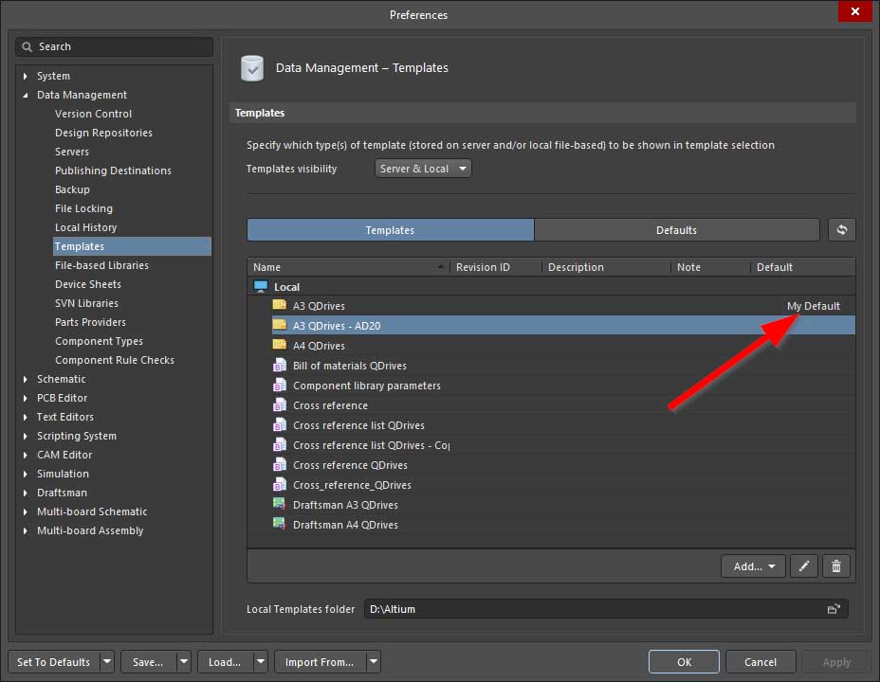Open the Add... dropdown button
This screenshot has height=682, width=880.
(x=753, y=566)
